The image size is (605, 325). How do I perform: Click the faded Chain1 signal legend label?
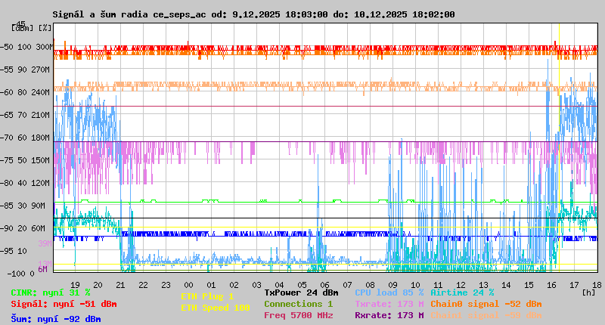pyautogui.click(x=486, y=315)
